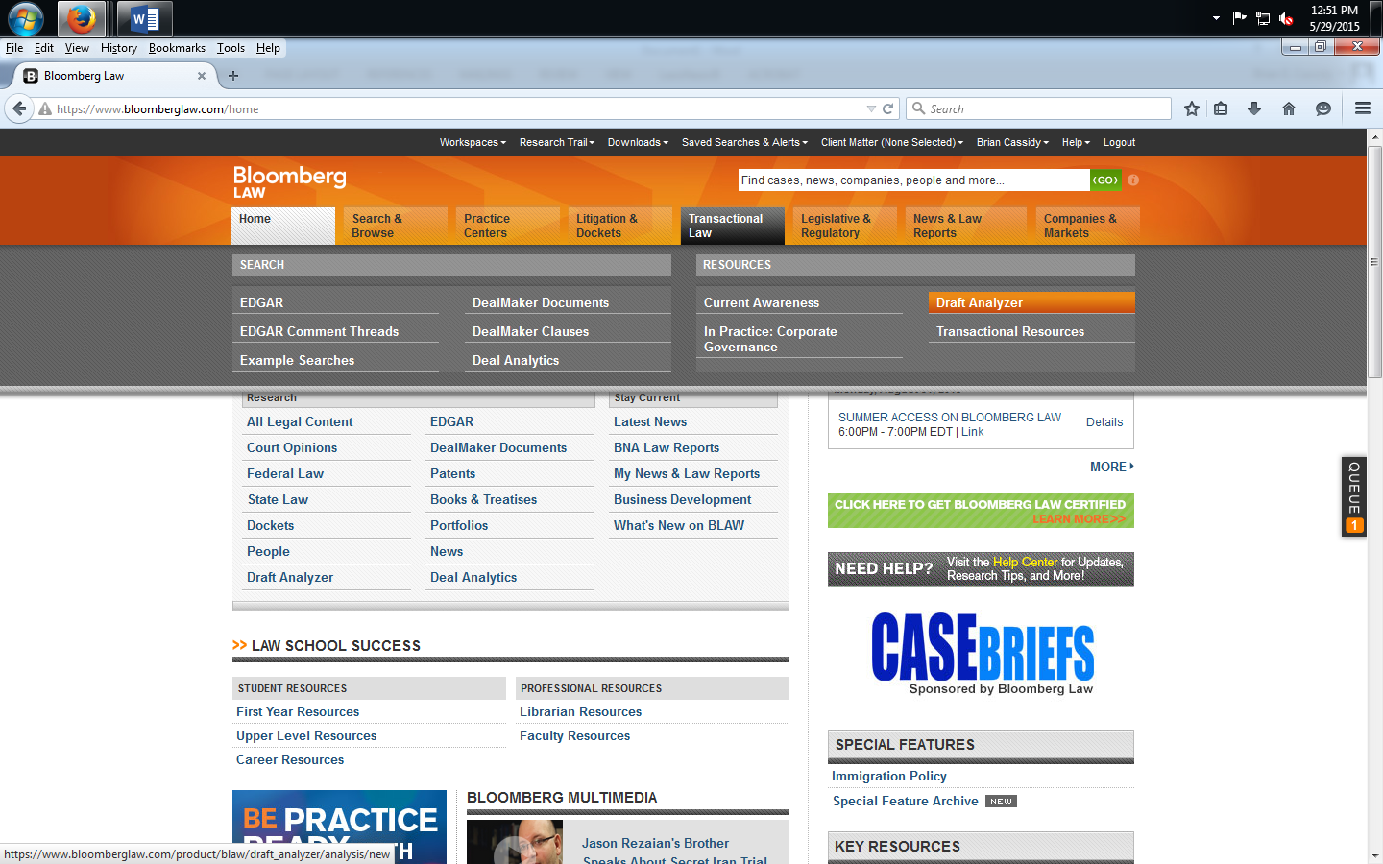Click the muted volume icon in system tray
This screenshot has width=1383, height=864.
click(1286, 18)
